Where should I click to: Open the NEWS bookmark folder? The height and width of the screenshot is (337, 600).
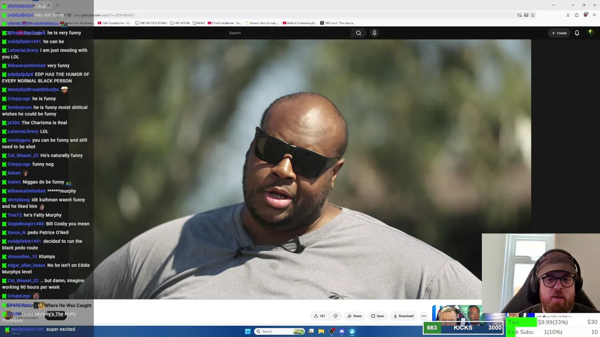pyautogui.click(x=199, y=23)
